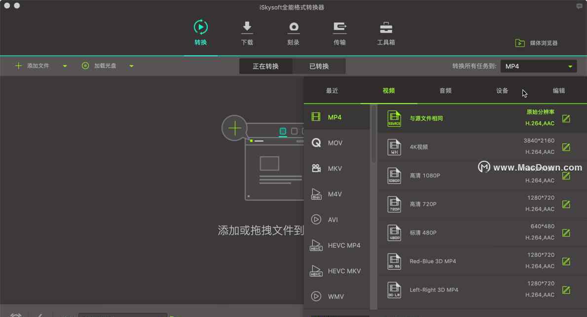
Task: Click the MKV camera format icon
Action: 316,168
